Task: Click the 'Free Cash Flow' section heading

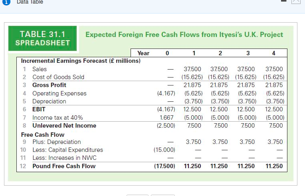Action: coord(43,135)
